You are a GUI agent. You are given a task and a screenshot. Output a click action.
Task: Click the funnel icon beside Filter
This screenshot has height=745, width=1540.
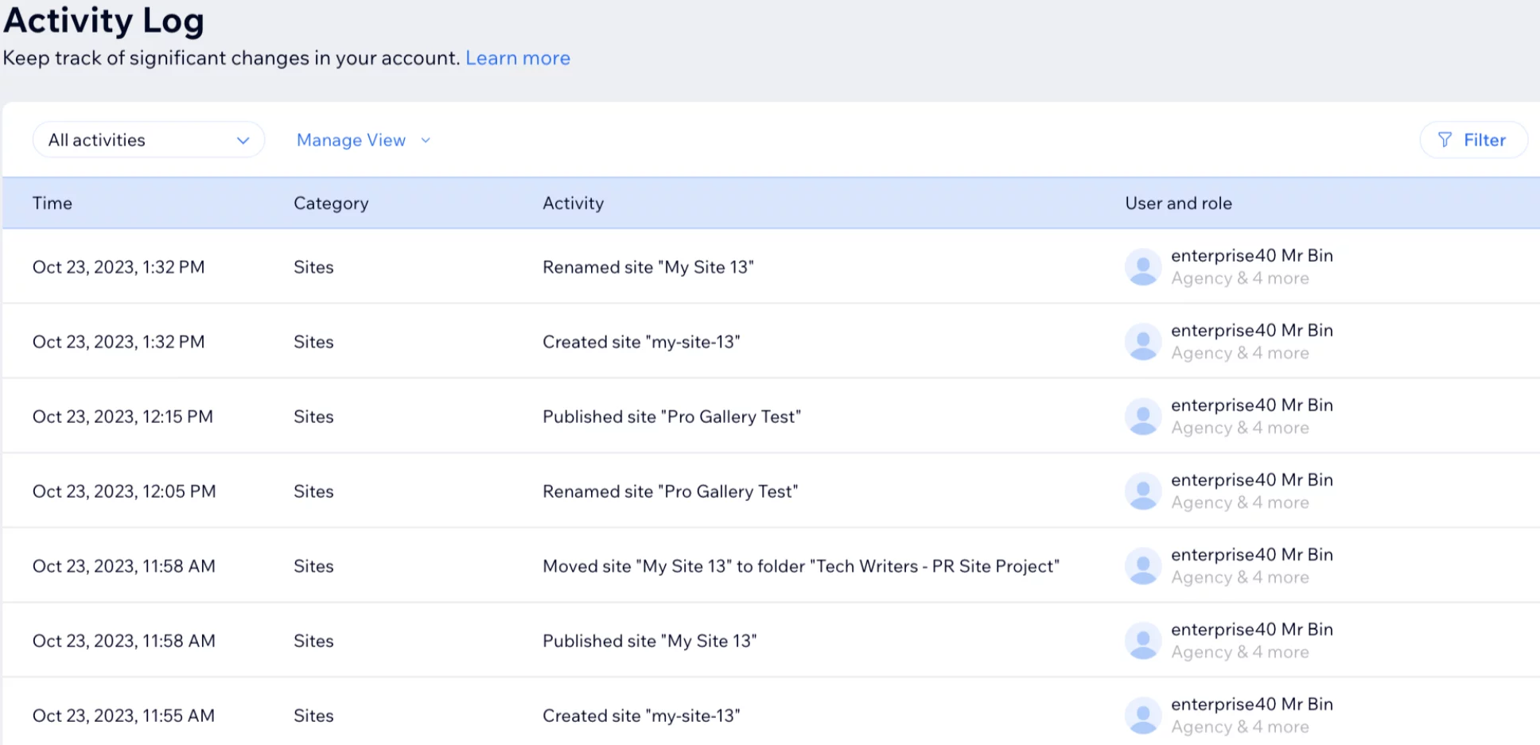(x=1445, y=140)
